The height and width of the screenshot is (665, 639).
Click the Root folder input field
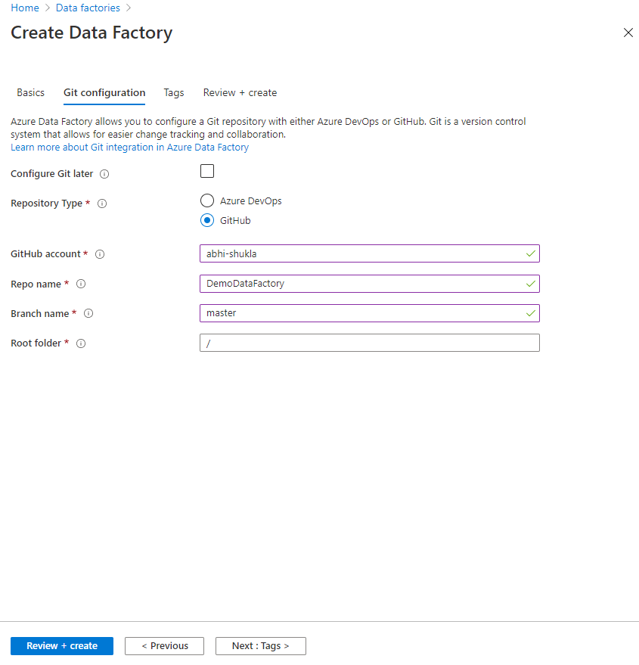point(369,343)
